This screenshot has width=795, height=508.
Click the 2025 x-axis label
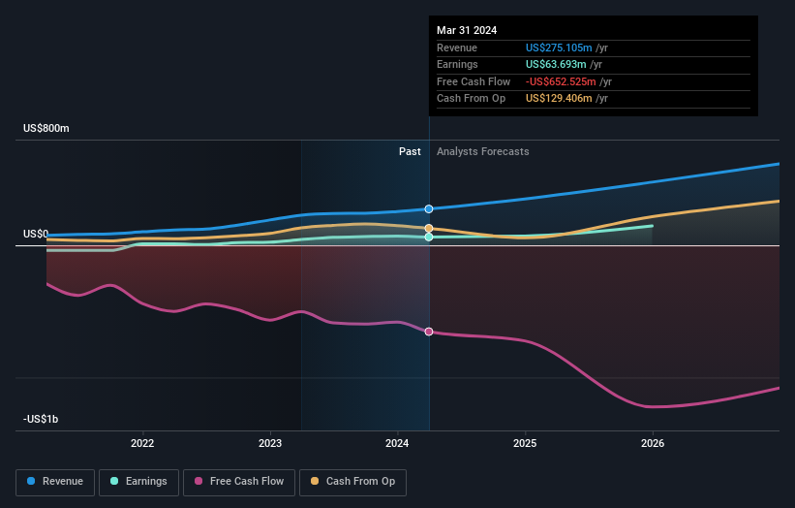pyautogui.click(x=525, y=443)
